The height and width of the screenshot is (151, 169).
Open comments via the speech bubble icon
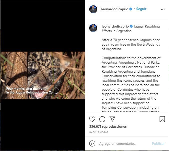tap(102, 119)
